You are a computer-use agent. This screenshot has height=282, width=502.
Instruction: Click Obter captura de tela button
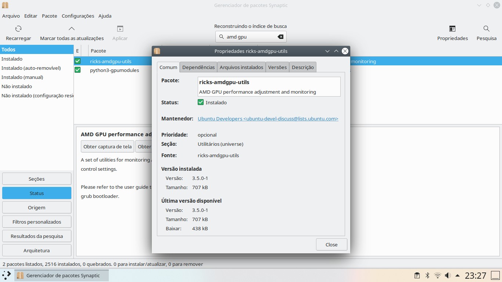pyautogui.click(x=107, y=147)
